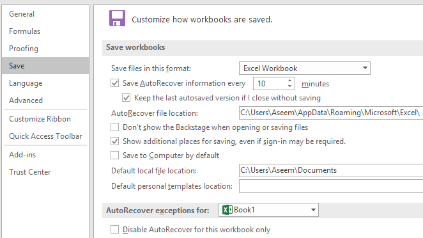Enable Don't show the Backstage checkbox

pyautogui.click(x=114, y=127)
